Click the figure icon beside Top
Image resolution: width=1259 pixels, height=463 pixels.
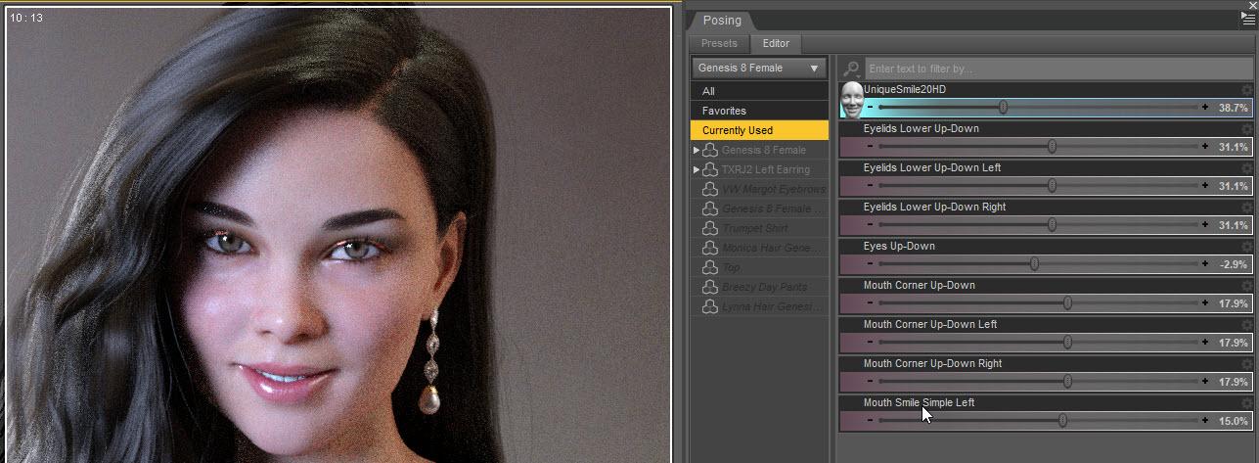(710, 267)
